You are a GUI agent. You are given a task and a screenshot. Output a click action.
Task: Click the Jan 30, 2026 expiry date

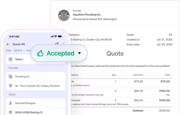(x=164, y=45)
